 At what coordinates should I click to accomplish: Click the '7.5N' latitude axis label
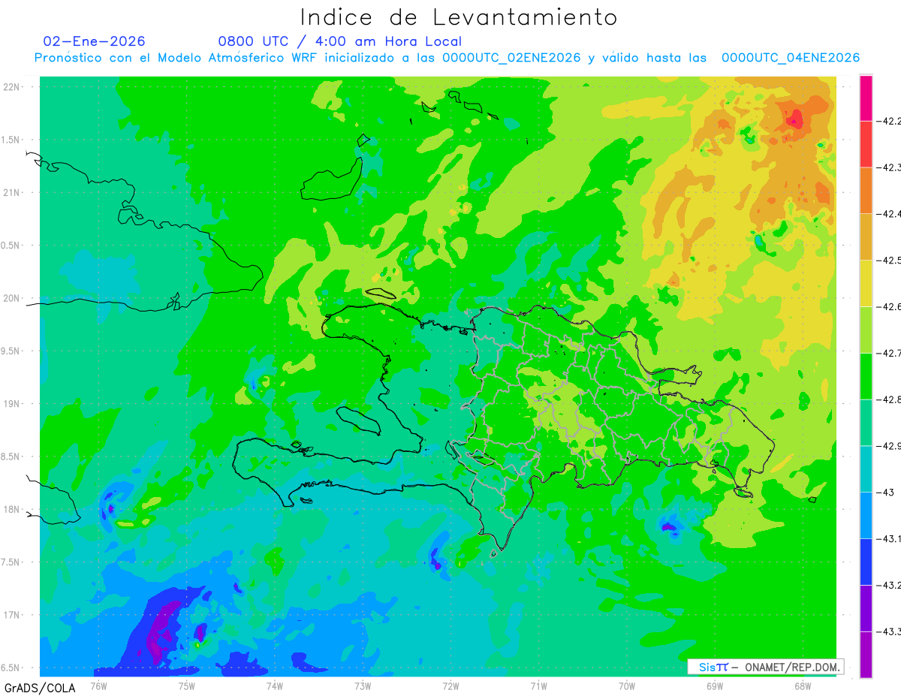11,562
